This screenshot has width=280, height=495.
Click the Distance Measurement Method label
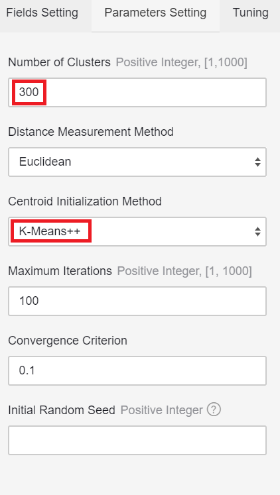pos(91,132)
